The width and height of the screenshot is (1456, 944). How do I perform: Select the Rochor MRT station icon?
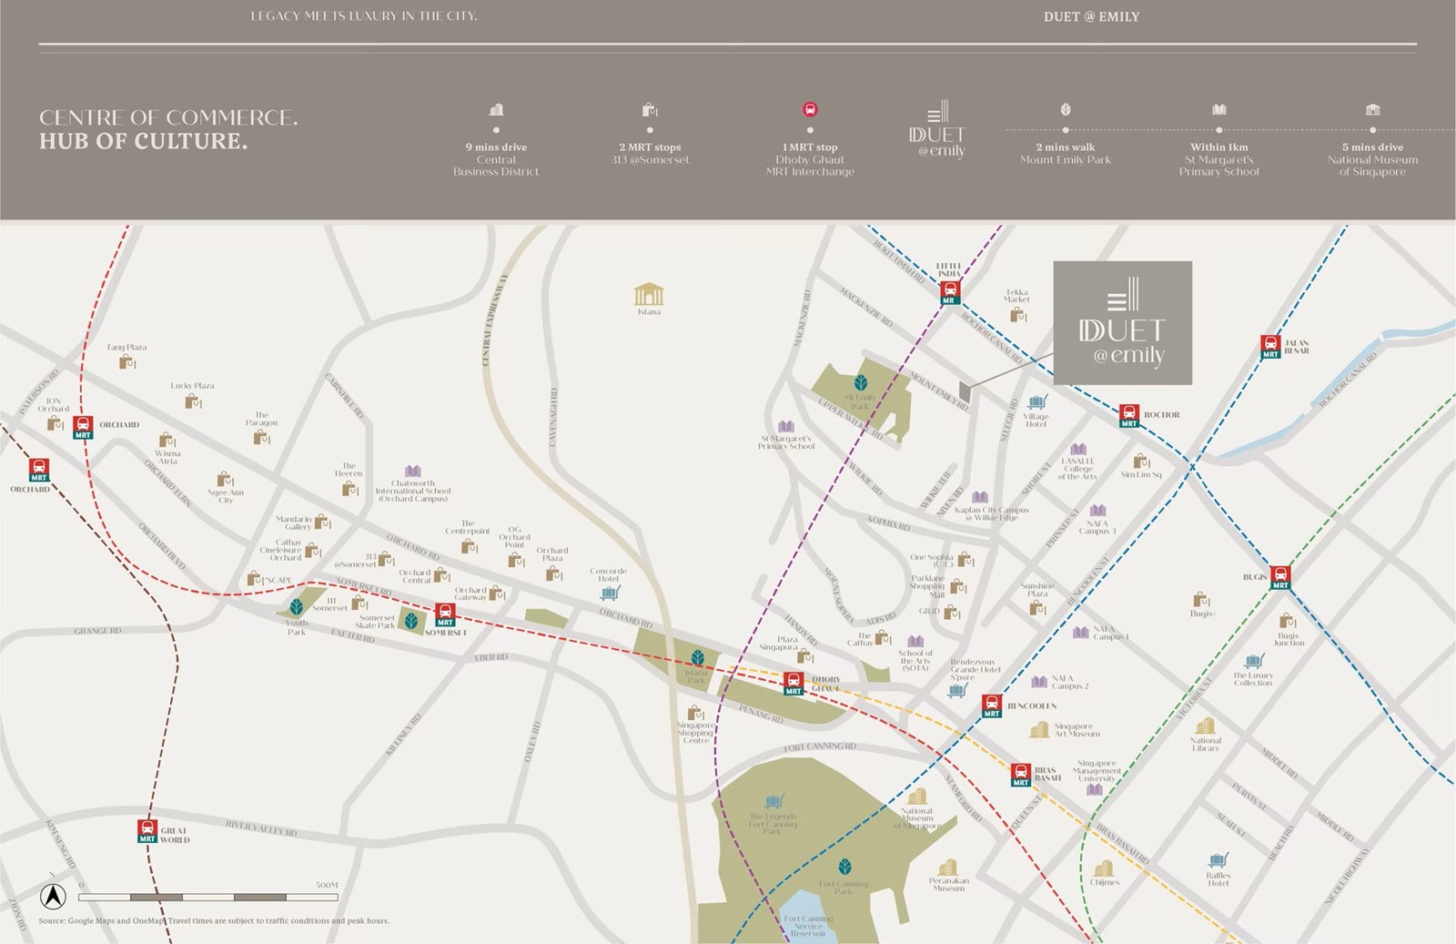pos(1128,416)
